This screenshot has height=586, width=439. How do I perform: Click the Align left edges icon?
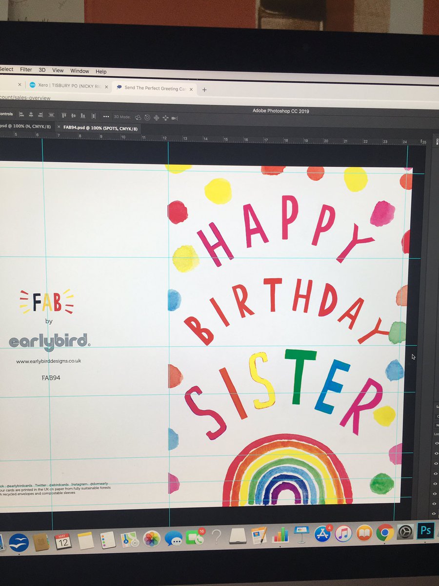click(21, 115)
